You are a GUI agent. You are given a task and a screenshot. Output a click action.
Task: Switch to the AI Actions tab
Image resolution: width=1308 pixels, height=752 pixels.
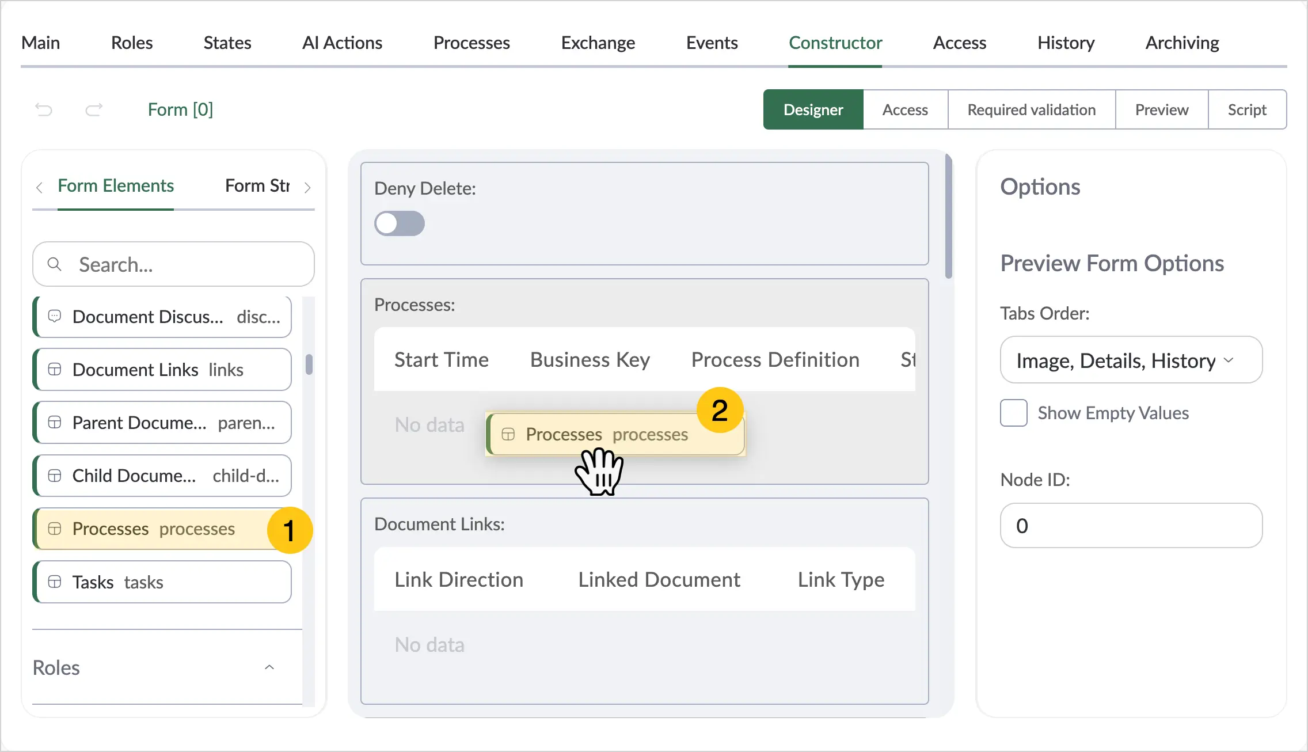coord(343,43)
